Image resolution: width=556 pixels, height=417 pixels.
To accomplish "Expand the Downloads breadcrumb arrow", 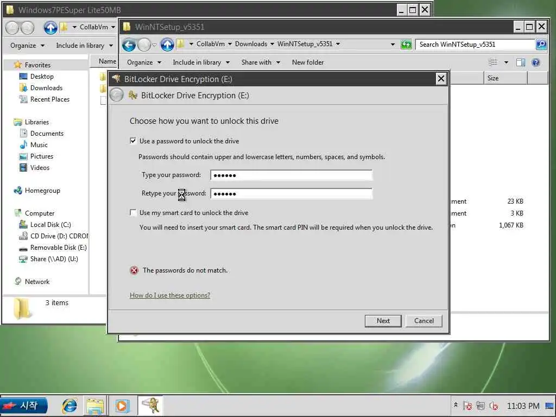I will point(272,44).
